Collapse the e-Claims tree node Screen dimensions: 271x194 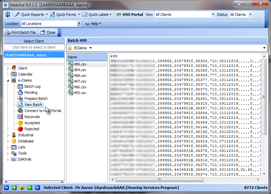(x=8, y=80)
